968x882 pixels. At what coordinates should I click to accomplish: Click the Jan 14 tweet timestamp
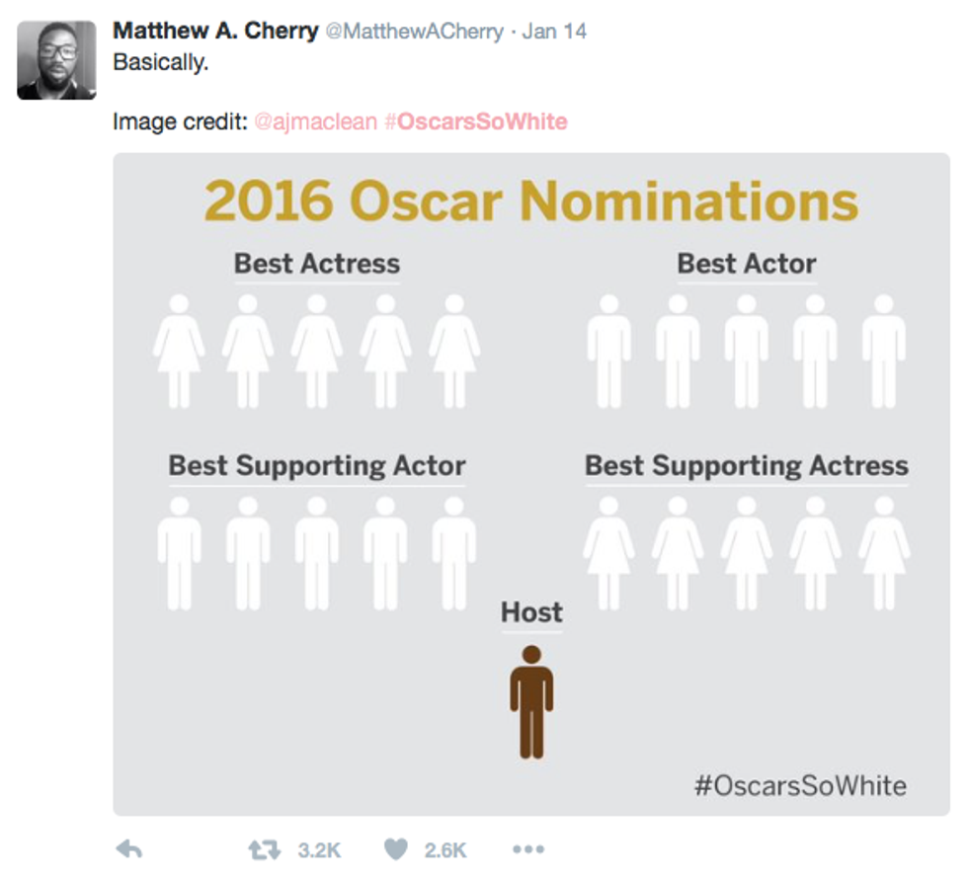coord(554,32)
